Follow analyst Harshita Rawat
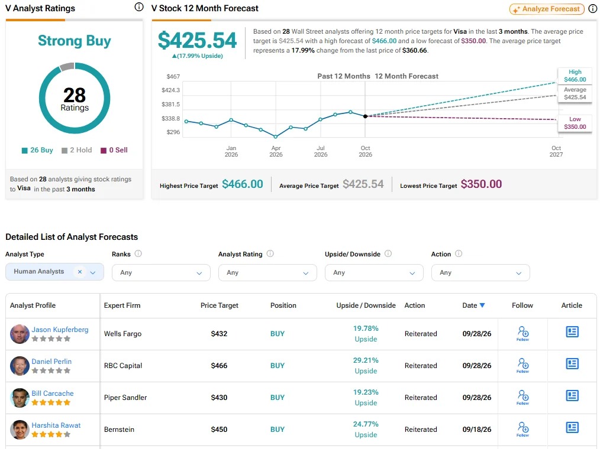The height and width of the screenshot is (449, 600). [522, 430]
